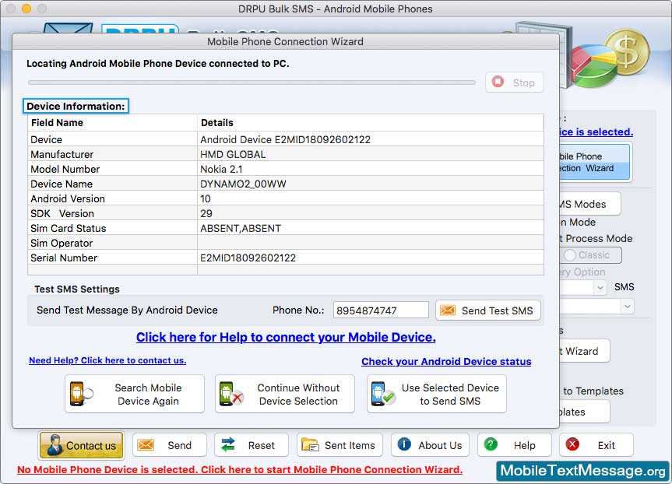Click phone with green checkmark icon
This screenshot has width=672, height=484.
[x=382, y=394]
